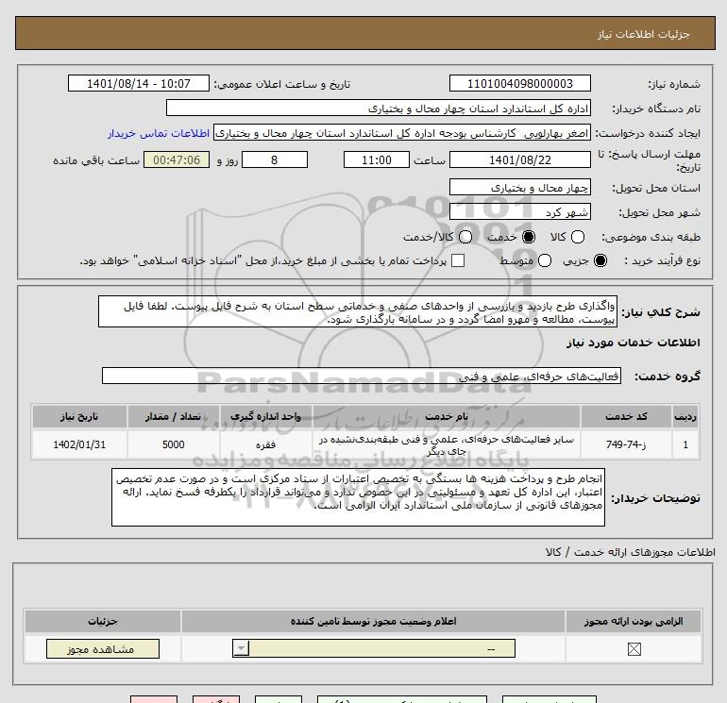Click the واحد اندازه گیری column header

click(265, 416)
